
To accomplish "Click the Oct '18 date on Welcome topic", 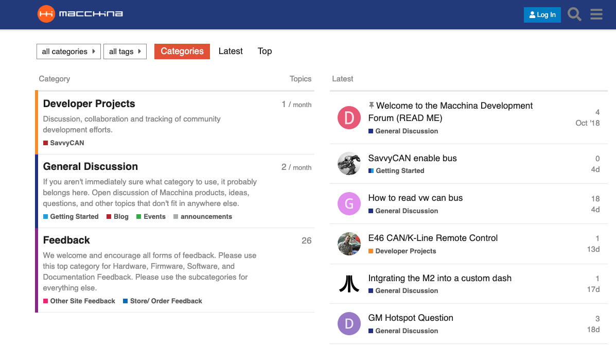I will point(588,123).
